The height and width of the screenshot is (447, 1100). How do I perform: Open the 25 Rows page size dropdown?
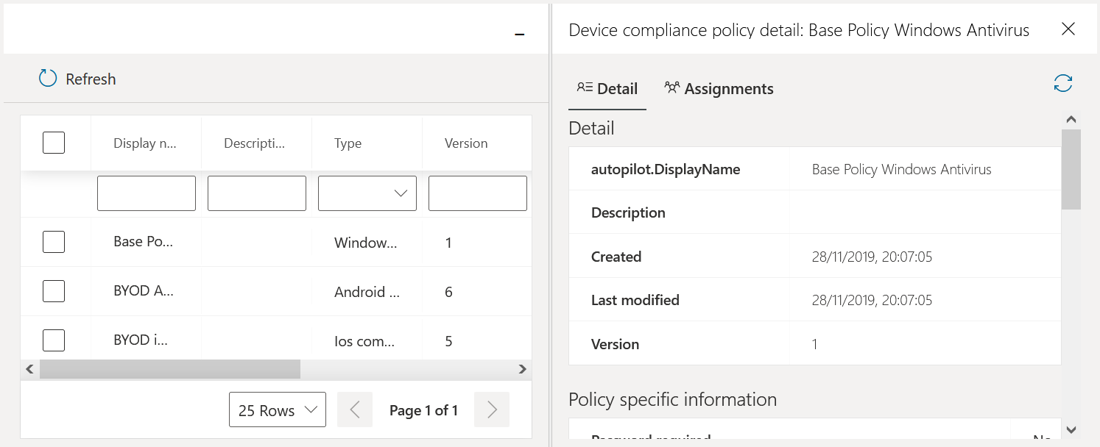click(x=277, y=410)
